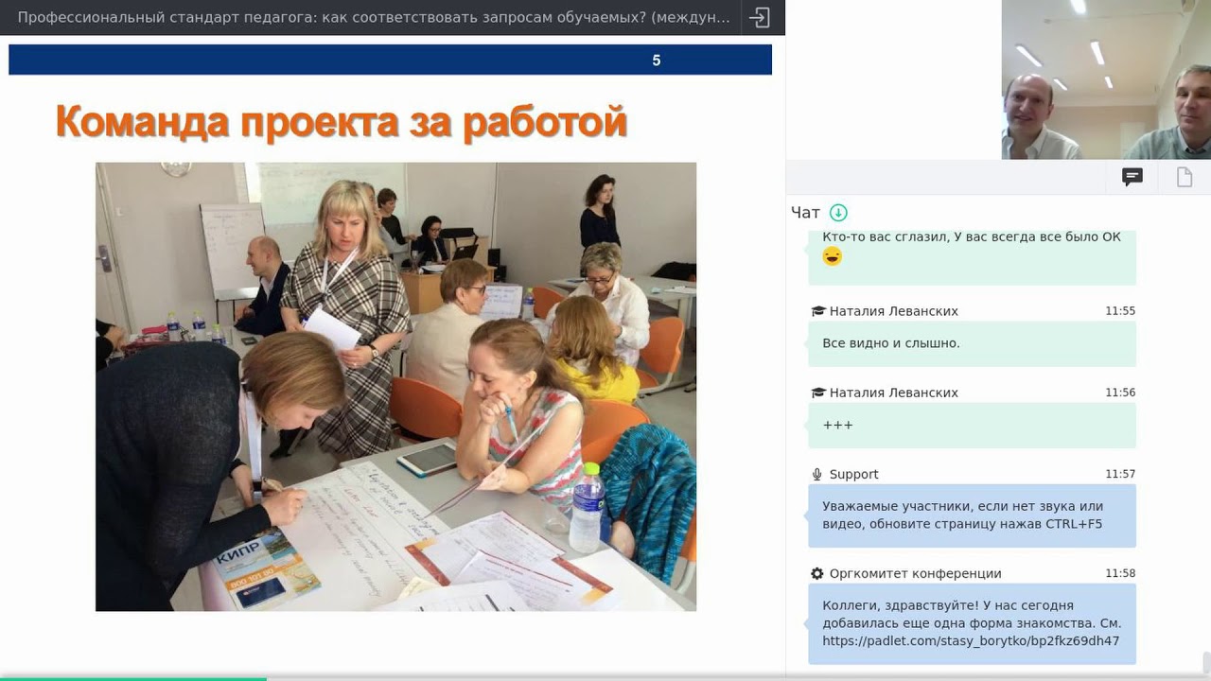The height and width of the screenshot is (681, 1211).
Task: Open the chat tab icon
Action: click(1132, 177)
